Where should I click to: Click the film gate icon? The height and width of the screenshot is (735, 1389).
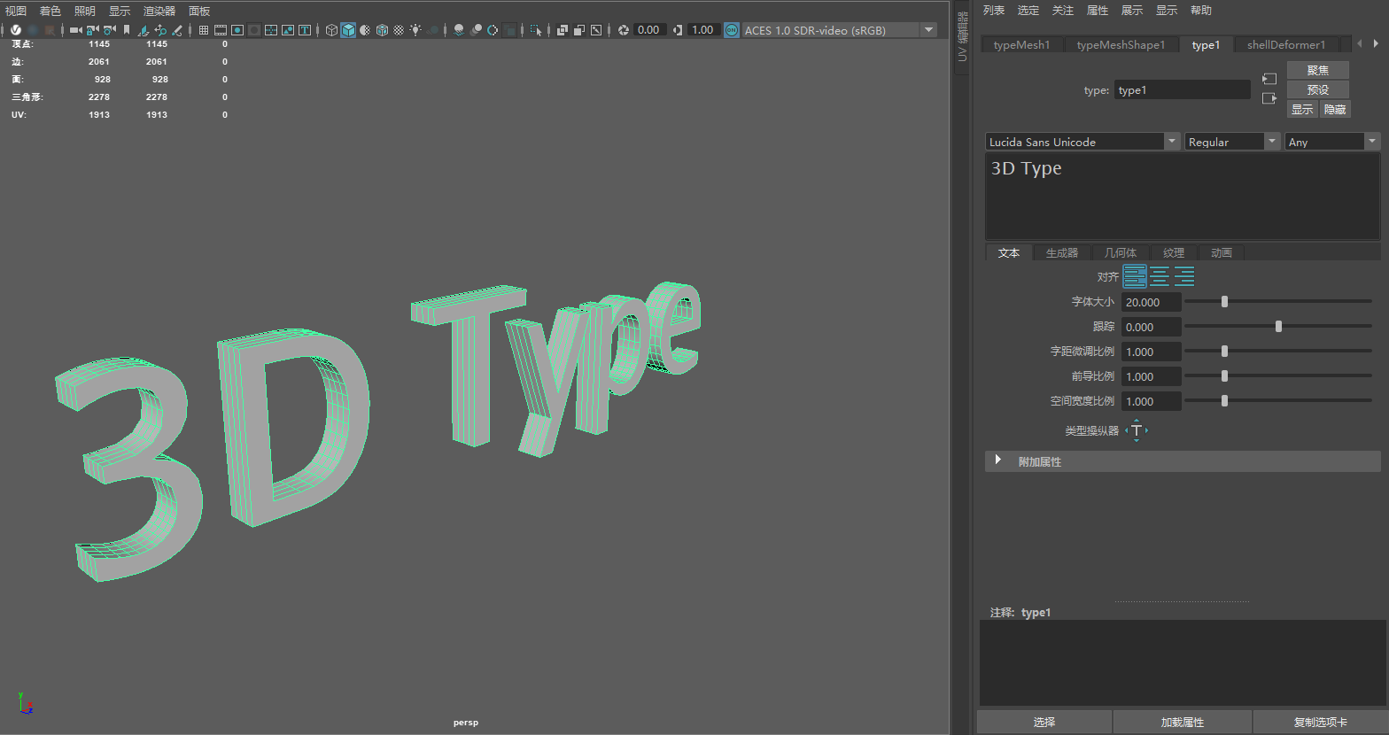[221, 30]
